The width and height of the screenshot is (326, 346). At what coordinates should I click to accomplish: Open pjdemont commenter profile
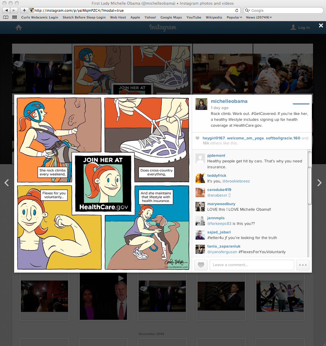[x=216, y=156]
